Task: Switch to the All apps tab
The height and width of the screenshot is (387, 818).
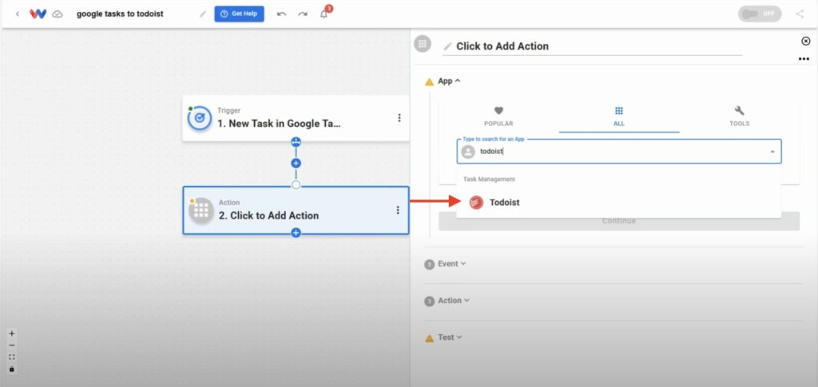Action: pyautogui.click(x=619, y=116)
